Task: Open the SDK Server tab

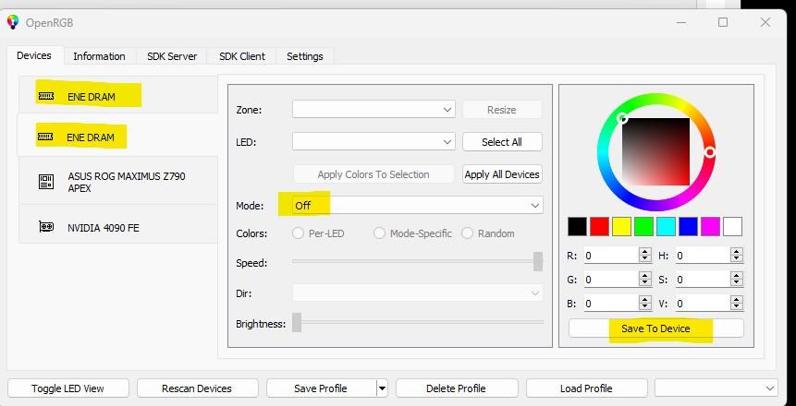Action: click(x=172, y=56)
